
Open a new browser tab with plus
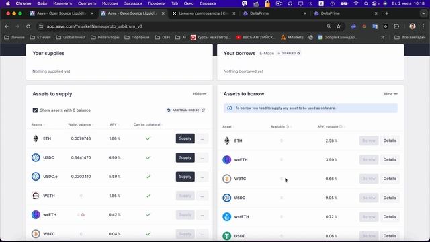(x=387, y=13)
